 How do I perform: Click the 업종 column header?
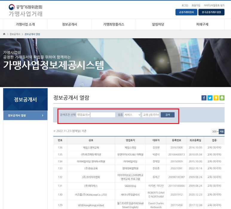point(214,140)
